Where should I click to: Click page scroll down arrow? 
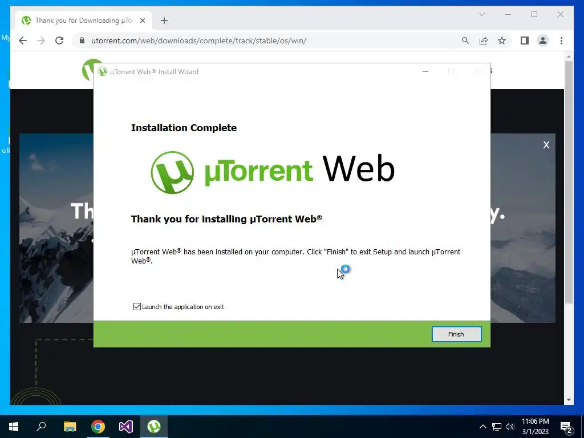point(569,400)
